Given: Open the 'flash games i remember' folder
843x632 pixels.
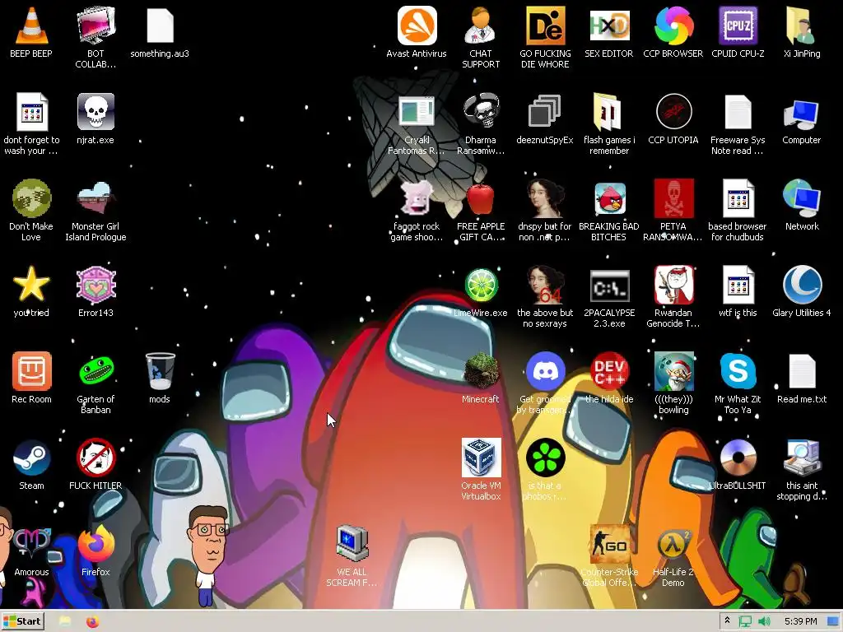Looking at the screenshot, I should tap(609, 112).
